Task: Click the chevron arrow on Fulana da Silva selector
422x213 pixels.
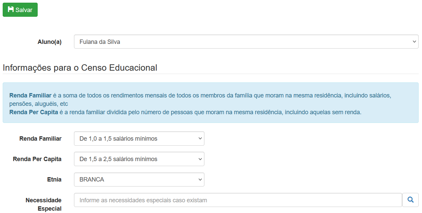Action: point(414,42)
